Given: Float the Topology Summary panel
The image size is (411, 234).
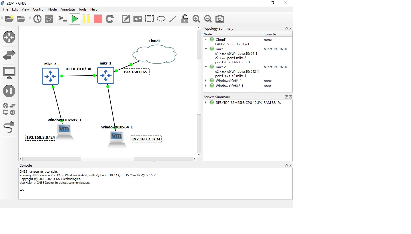Looking at the screenshot, I should 286,29.
